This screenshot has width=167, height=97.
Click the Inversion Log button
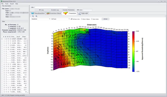point(55,10)
